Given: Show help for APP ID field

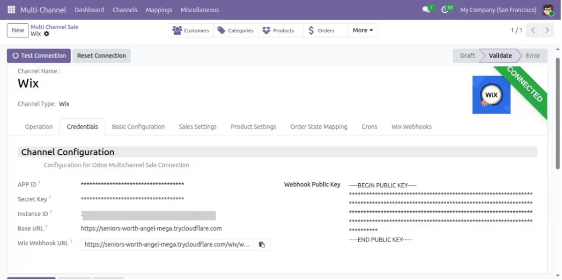Looking at the screenshot, I should 39,183.
